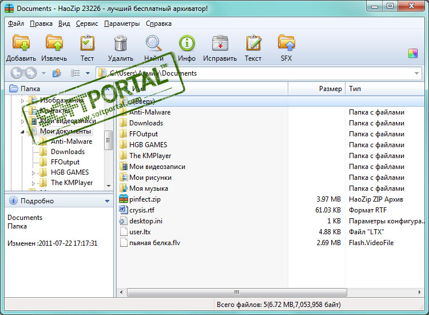The height and width of the screenshot is (315, 429).
Task: Click the Forward navigation arrow
Action: [31, 73]
